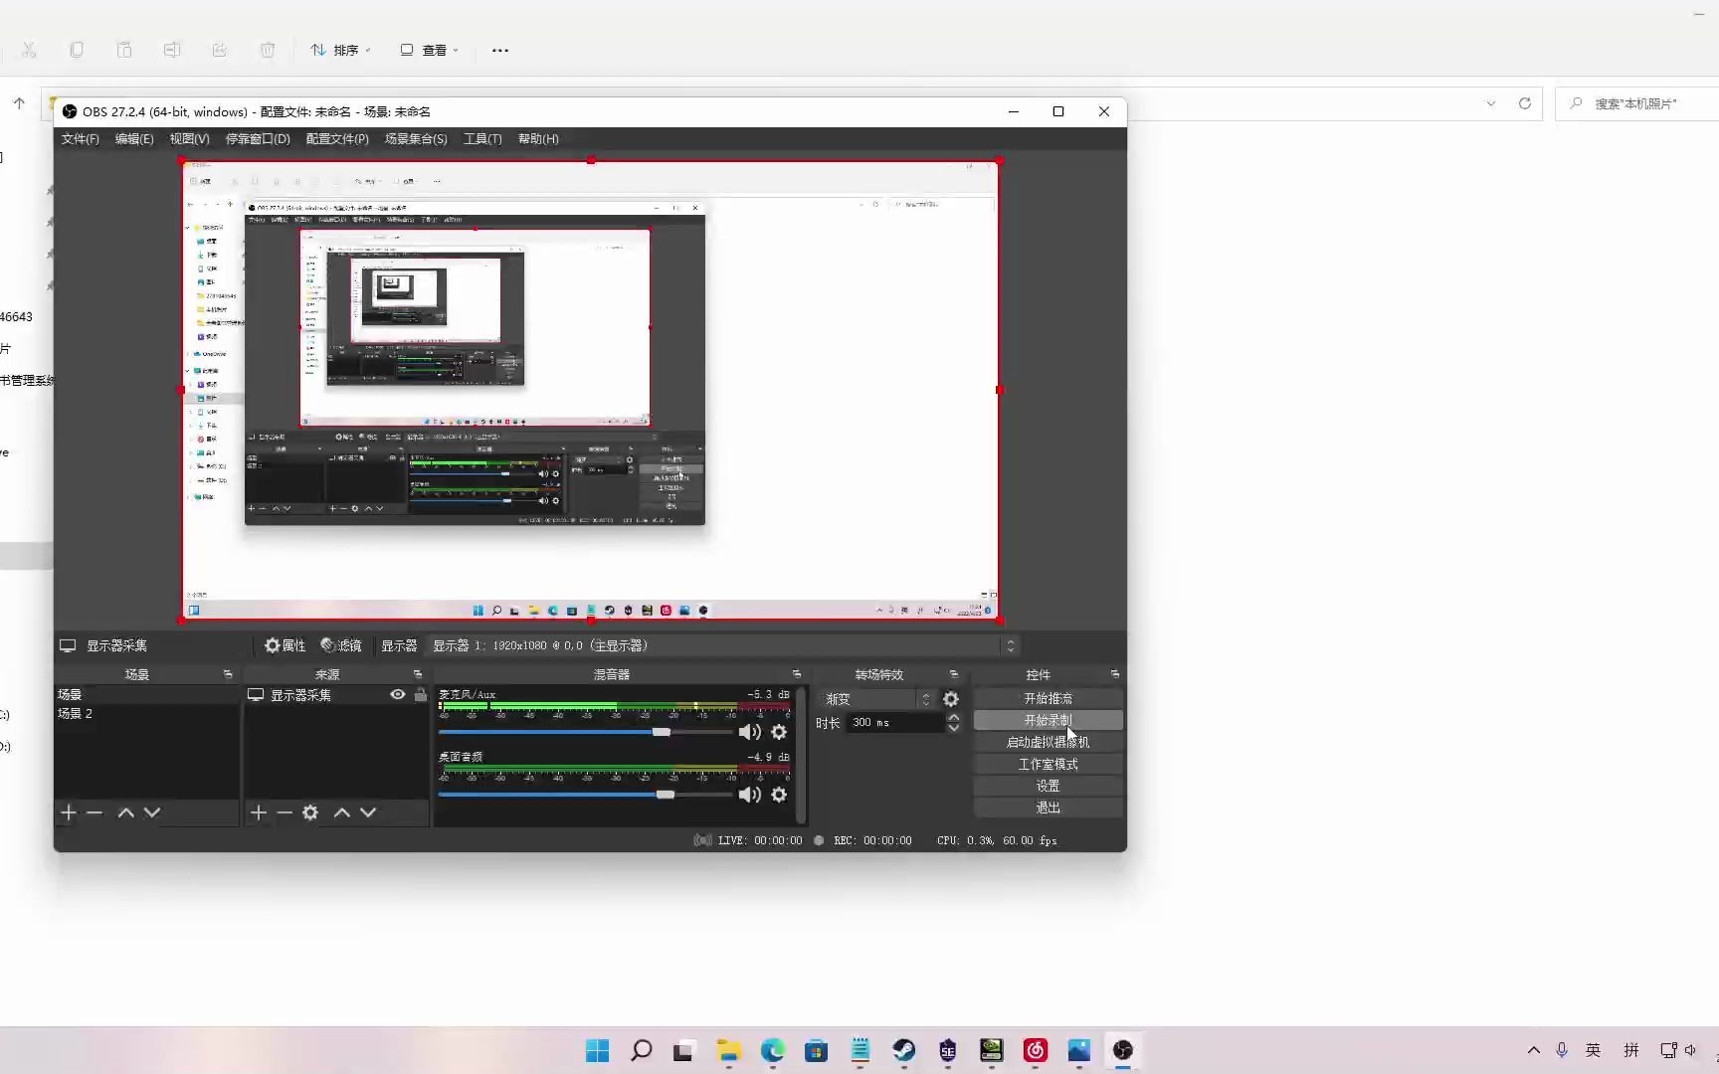Open the 渐变 transition type dropdown

875,699
